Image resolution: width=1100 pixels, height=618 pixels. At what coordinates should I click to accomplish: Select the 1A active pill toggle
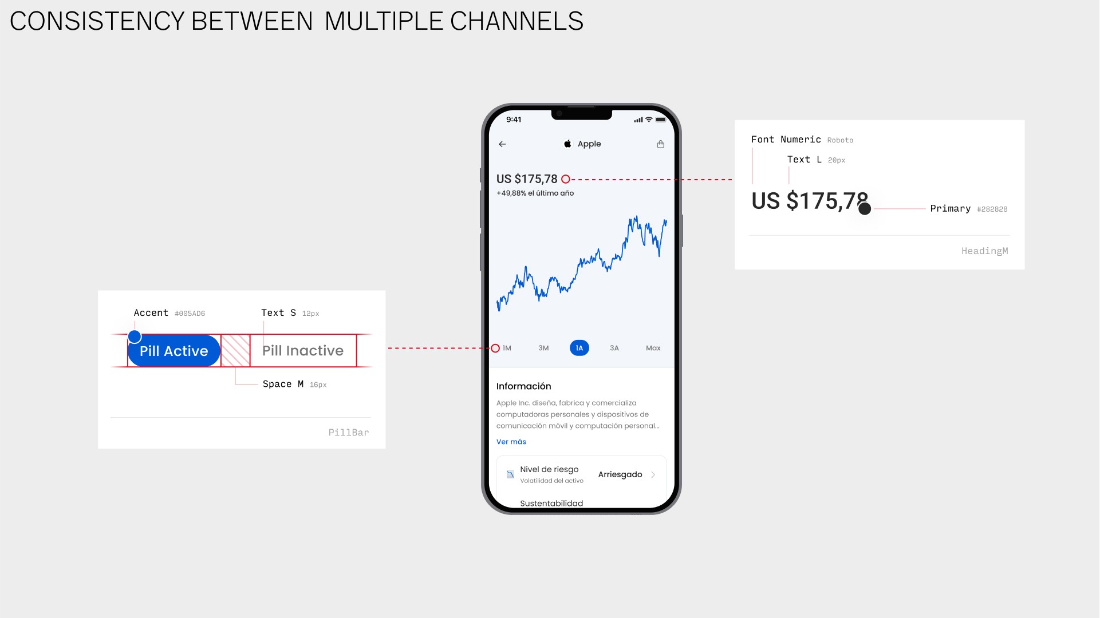point(579,348)
